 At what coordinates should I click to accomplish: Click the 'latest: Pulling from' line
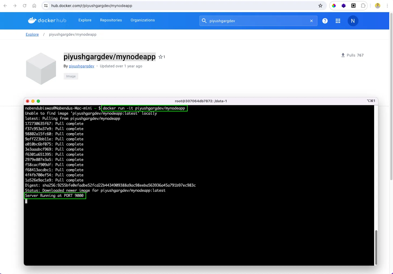coord(73,118)
